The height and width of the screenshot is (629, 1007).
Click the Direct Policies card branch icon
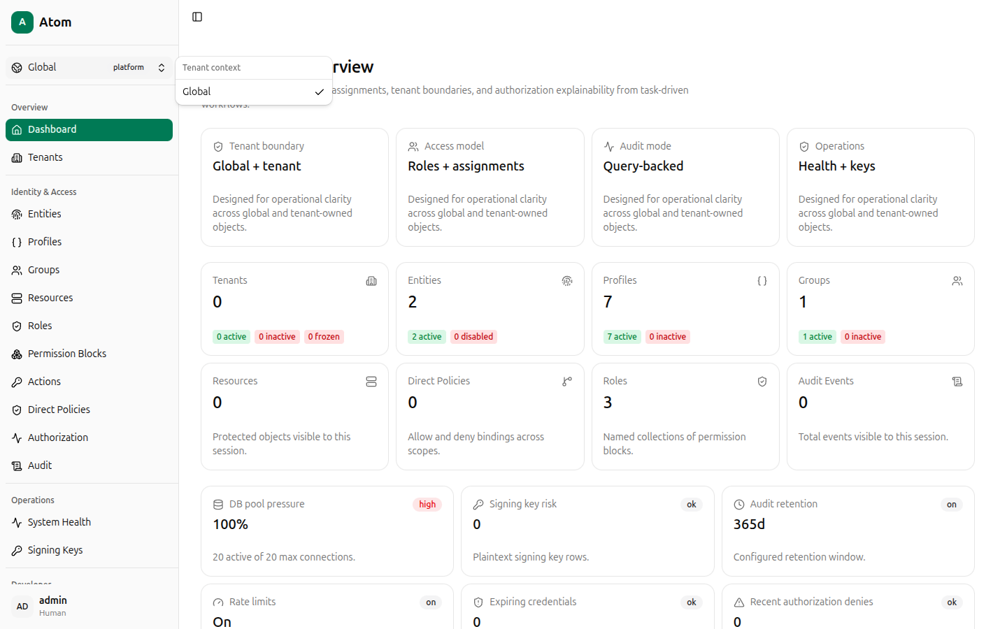click(567, 382)
